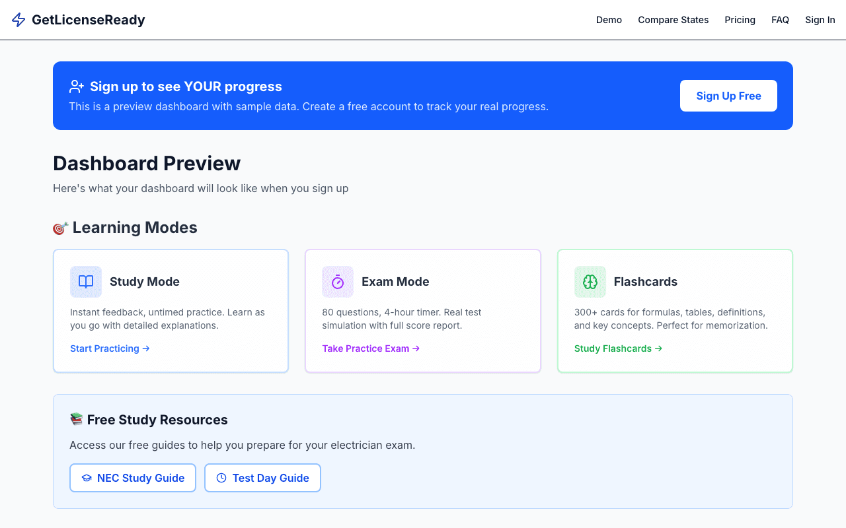The height and width of the screenshot is (528, 846).
Task: Click the stopwatch icon for Exam Mode
Action: [338, 282]
